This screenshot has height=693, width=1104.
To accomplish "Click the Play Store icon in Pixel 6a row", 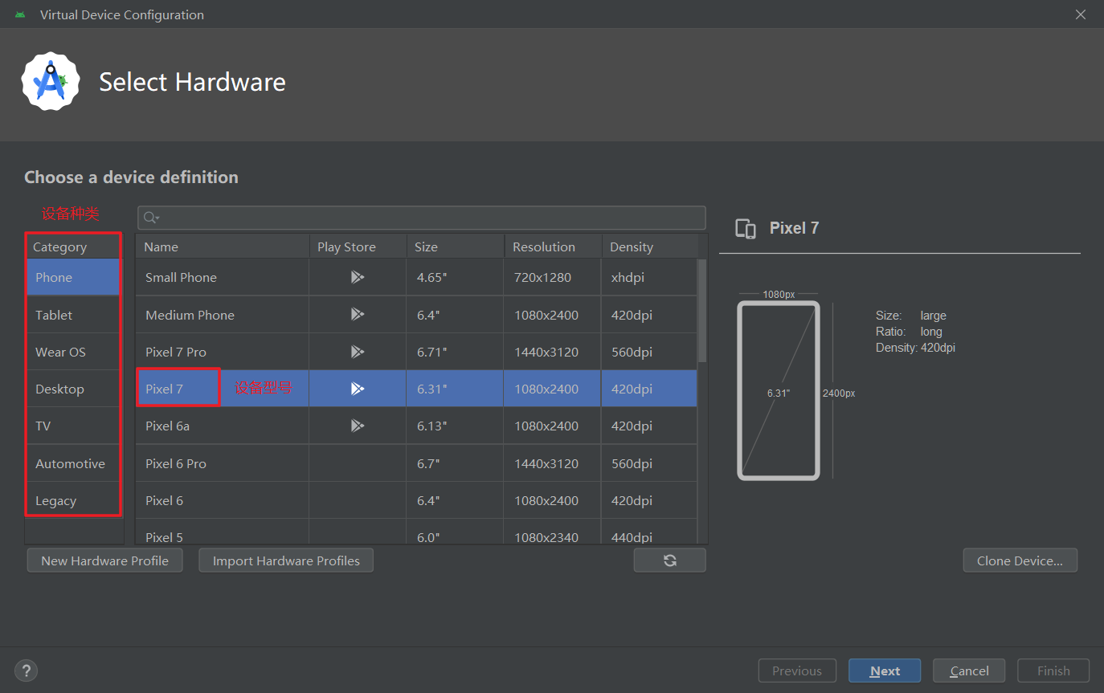I will point(358,426).
